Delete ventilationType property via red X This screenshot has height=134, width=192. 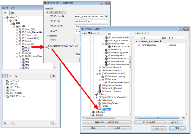[x=139, y=45]
